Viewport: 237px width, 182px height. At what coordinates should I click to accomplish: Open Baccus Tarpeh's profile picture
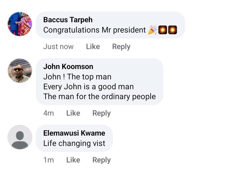coord(20,24)
